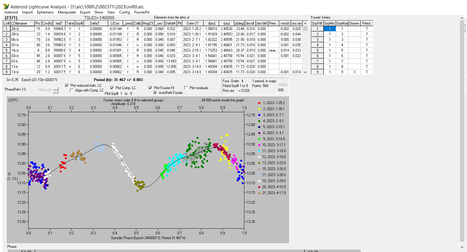Image resolution: width=467 pixels, height=252 pixels.
Task: Open the Export menu
Action: point(85,12)
